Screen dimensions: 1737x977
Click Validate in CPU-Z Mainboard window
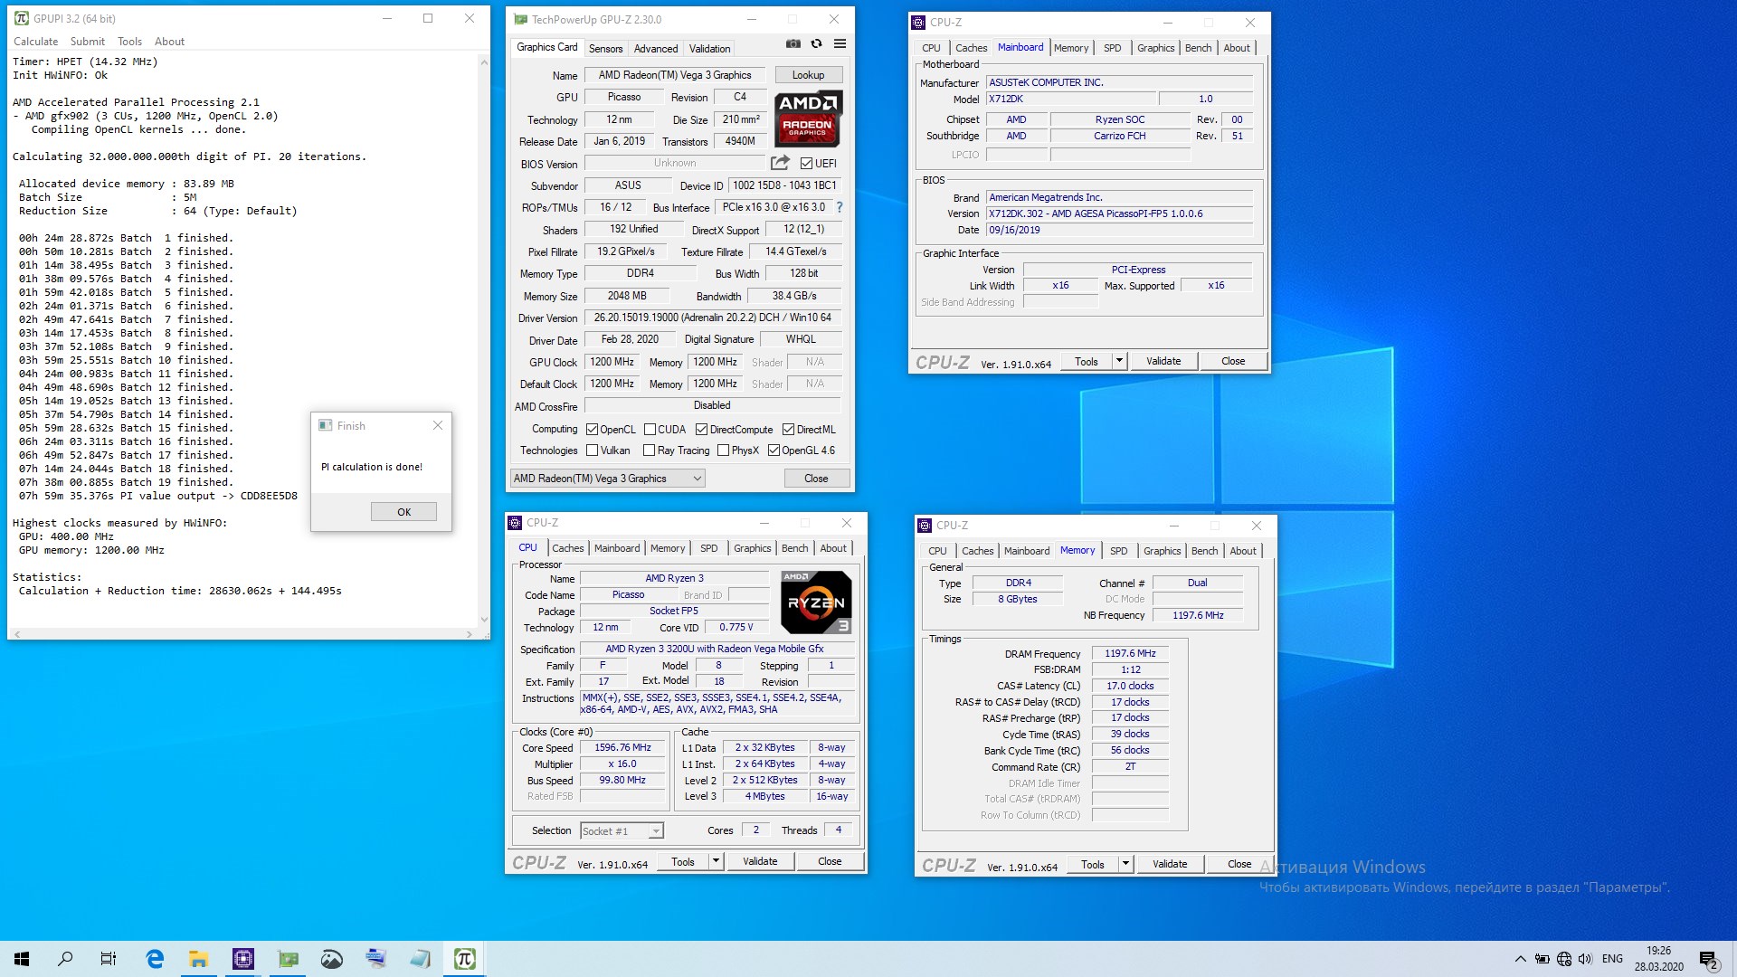click(x=1163, y=361)
